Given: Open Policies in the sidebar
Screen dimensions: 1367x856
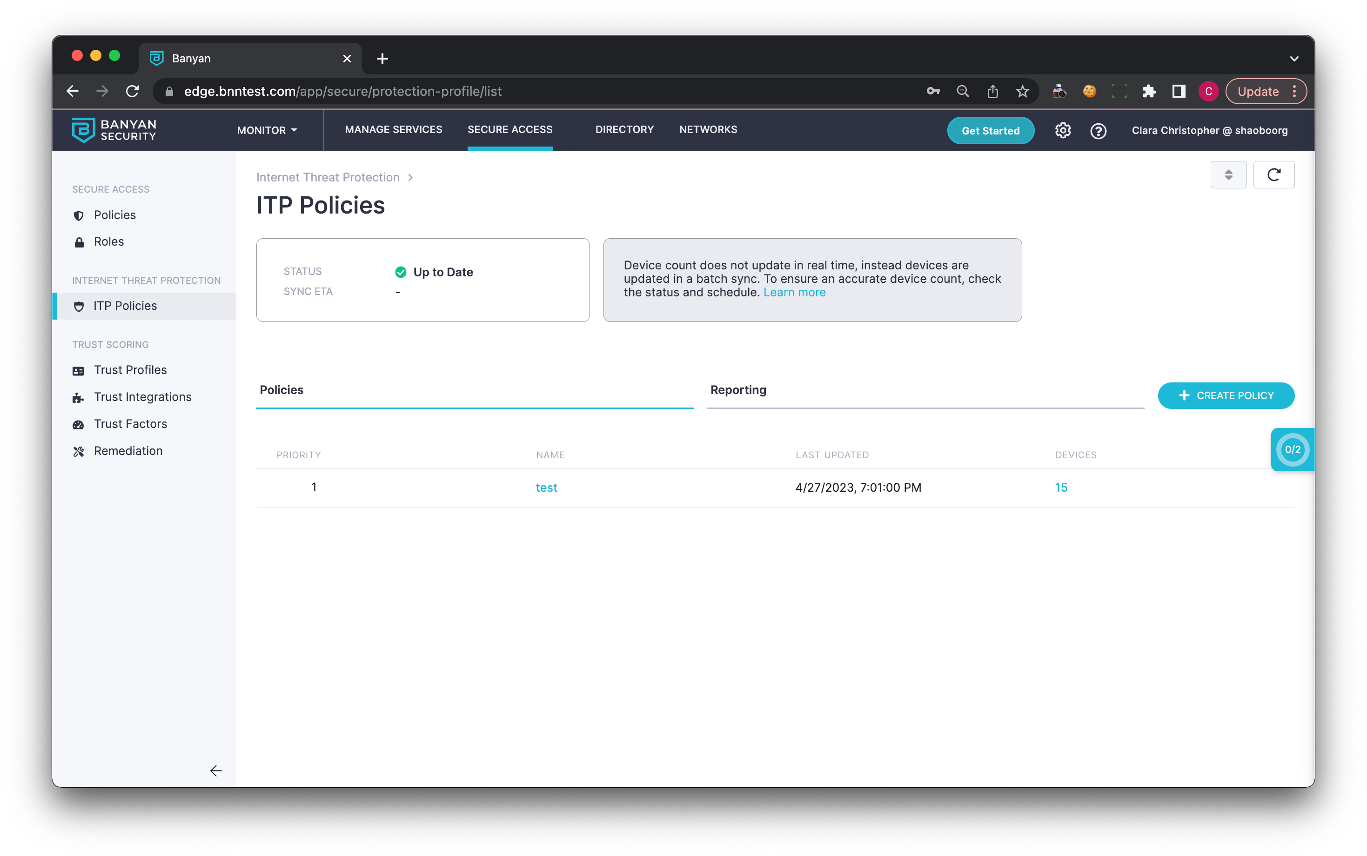Looking at the screenshot, I should [115, 215].
